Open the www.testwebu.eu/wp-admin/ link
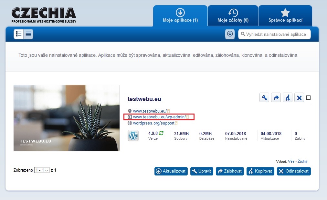Screen dimensions: 327x200 pos(159,117)
